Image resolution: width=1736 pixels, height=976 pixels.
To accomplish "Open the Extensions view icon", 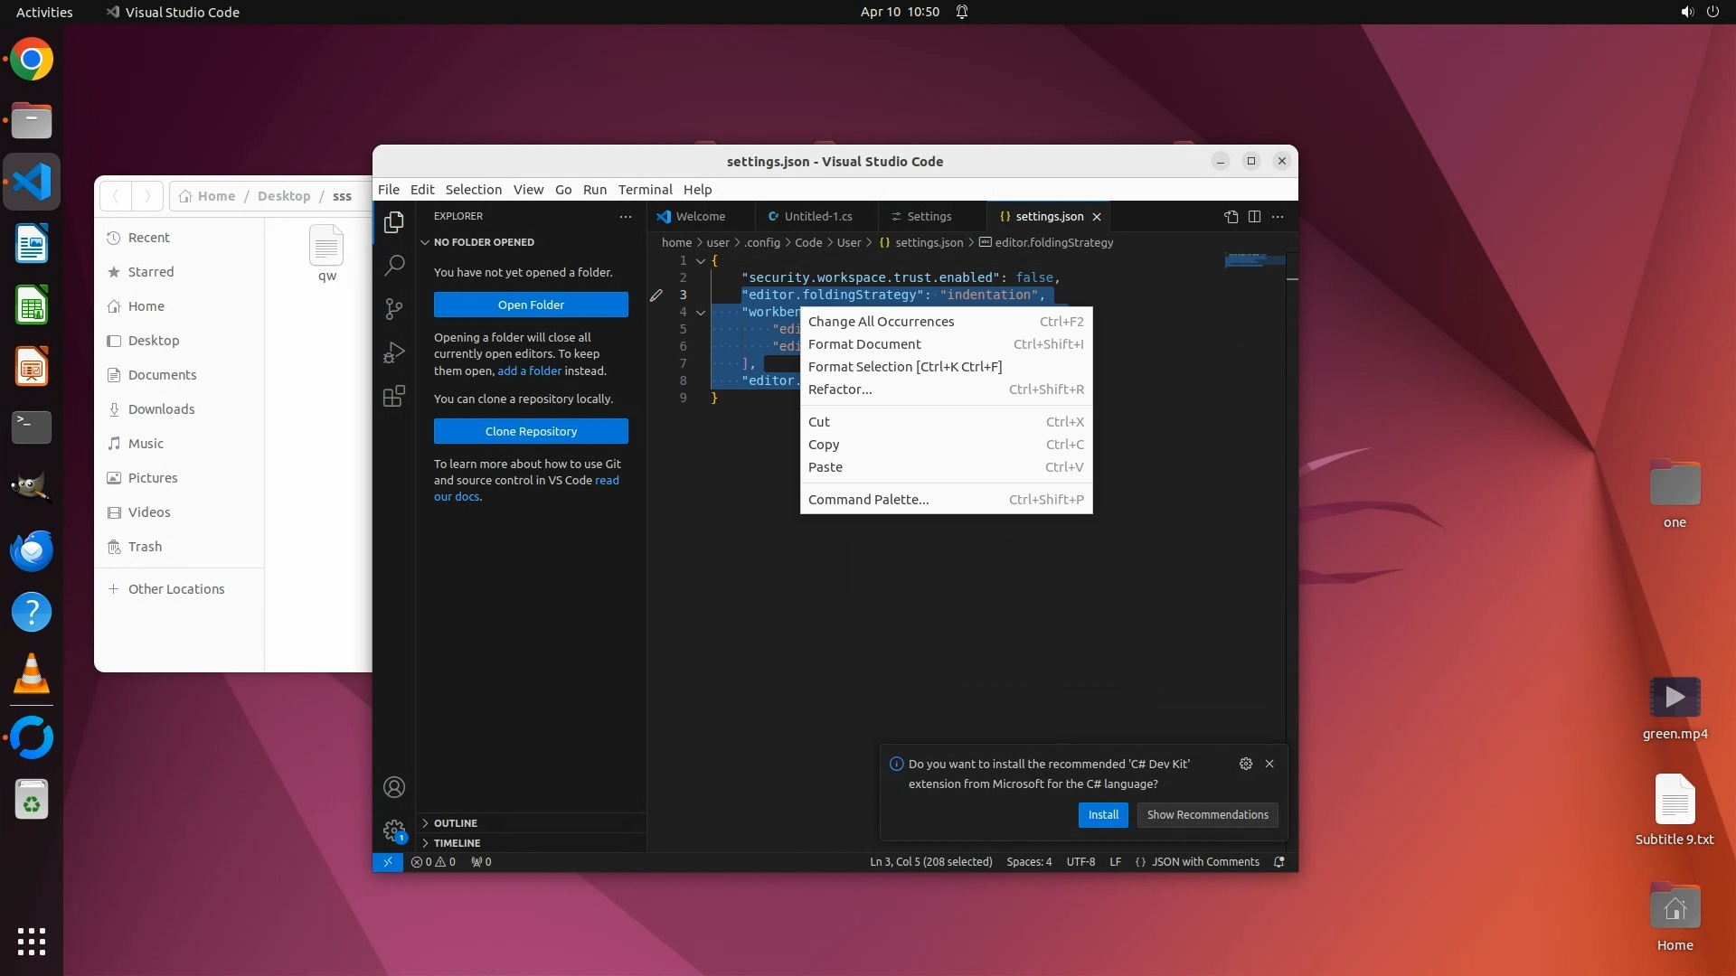I will (394, 397).
